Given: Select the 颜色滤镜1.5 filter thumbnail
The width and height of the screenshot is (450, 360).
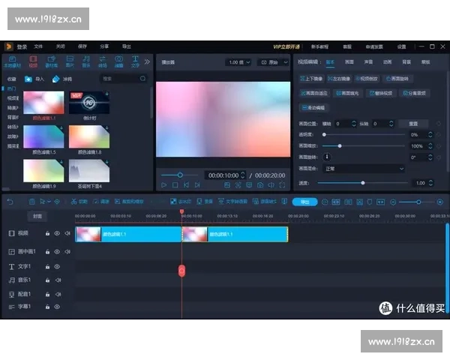Looking at the screenshot, I should point(43,137).
